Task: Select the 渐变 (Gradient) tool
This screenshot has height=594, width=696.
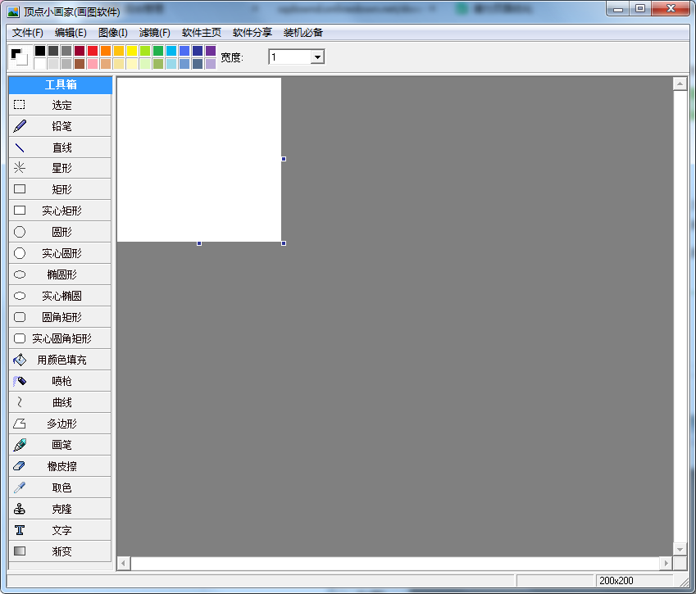Action: 59,551
